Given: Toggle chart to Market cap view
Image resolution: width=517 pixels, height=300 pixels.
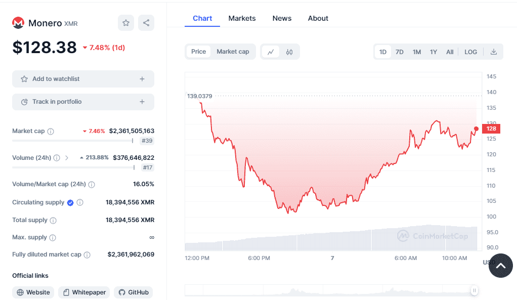Looking at the screenshot, I should coord(233,52).
